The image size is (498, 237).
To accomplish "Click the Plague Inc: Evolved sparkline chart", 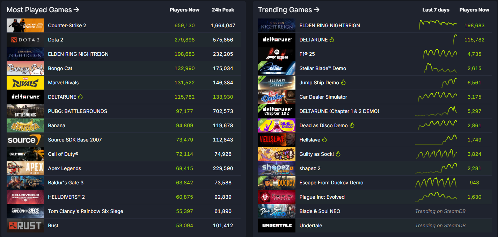I will pos(436,197).
